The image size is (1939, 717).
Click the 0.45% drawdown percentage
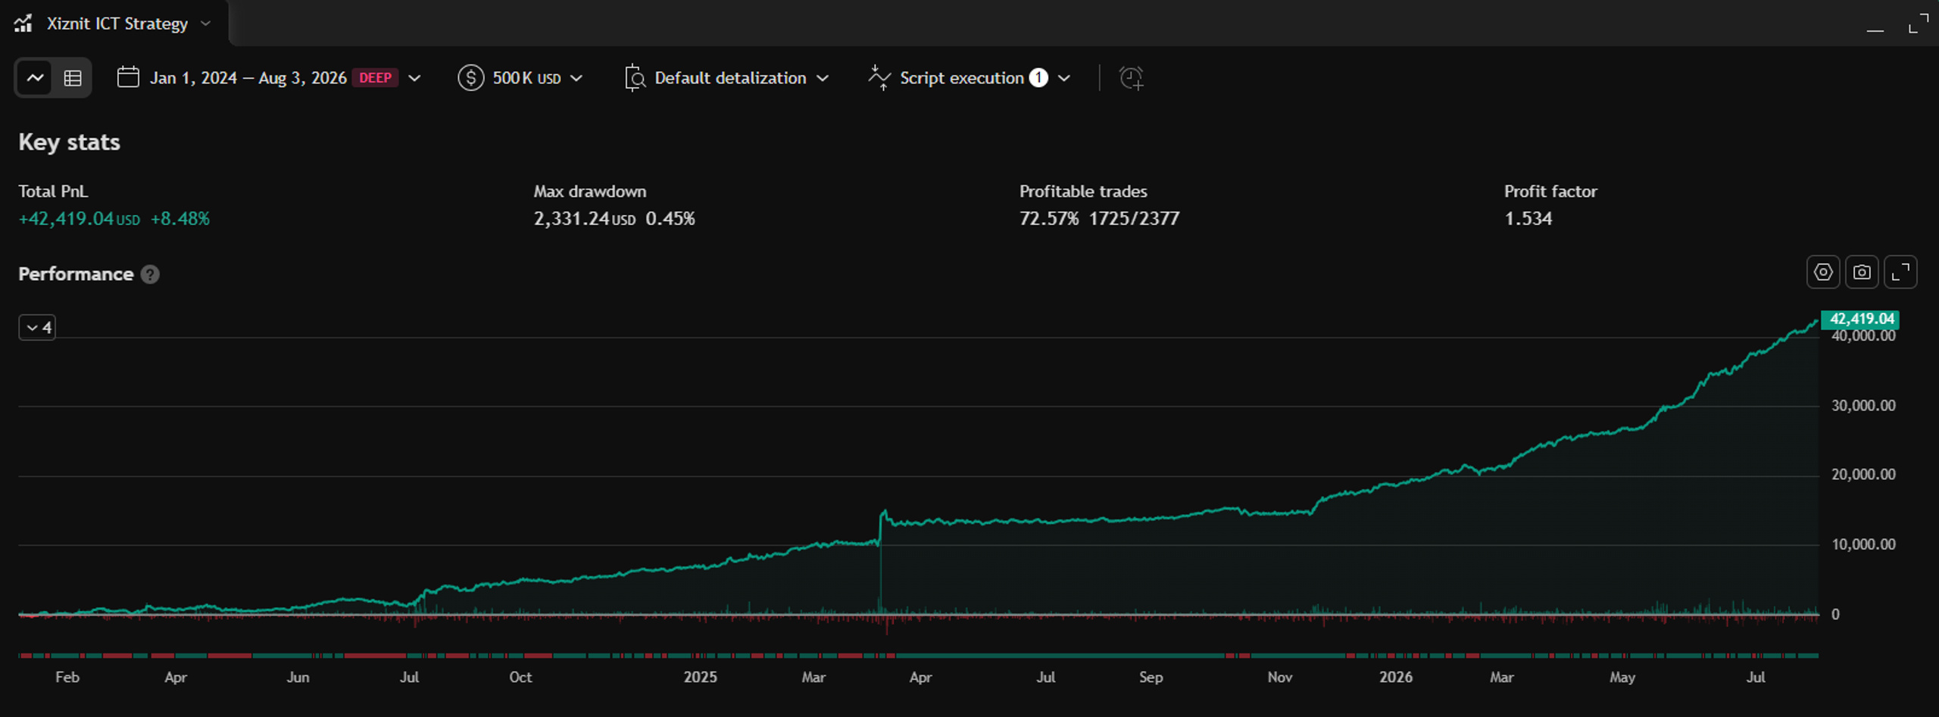[x=670, y=219]
